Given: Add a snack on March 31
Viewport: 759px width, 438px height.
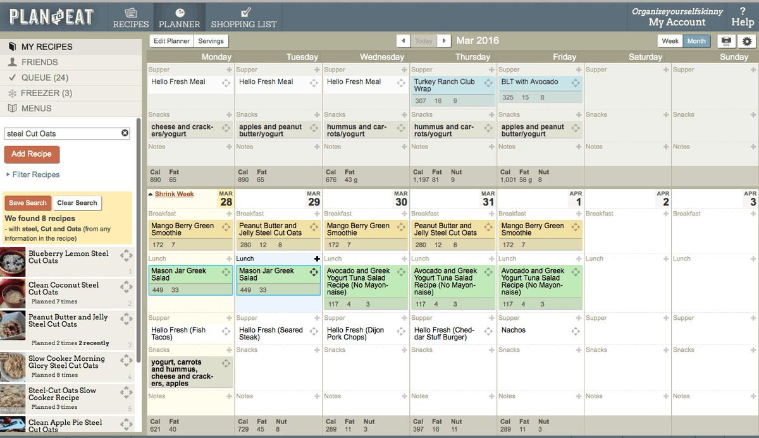Looking at the screenshot, I should pos(491,350).
